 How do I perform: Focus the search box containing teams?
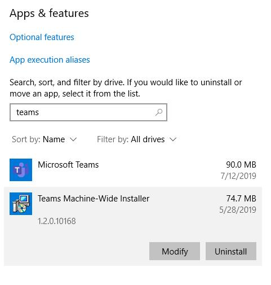(88, 112)
